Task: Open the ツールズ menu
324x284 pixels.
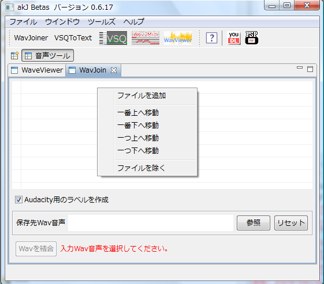Action: coord(102,22)
